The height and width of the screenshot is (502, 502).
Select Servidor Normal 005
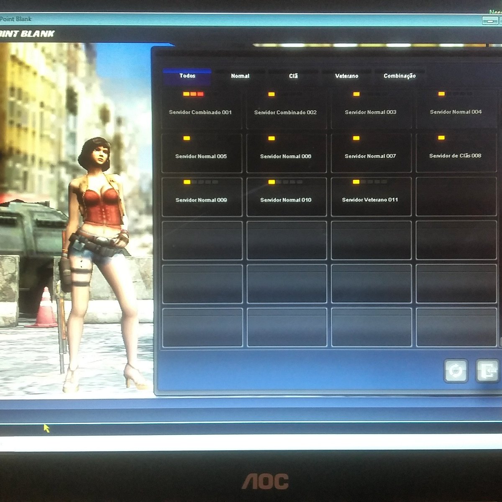click(x=202, y=153)
